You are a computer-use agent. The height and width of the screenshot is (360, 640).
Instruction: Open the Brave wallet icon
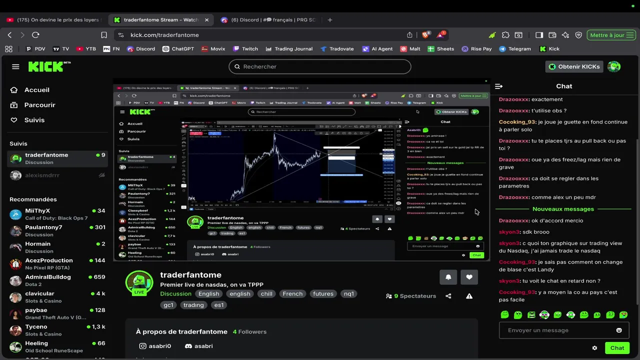click(552, 35)
